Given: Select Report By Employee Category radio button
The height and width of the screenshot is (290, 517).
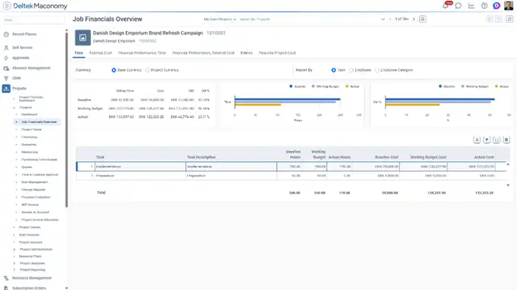Looking at the screenshot, I should pyautogui.click(x=377, y=70).
